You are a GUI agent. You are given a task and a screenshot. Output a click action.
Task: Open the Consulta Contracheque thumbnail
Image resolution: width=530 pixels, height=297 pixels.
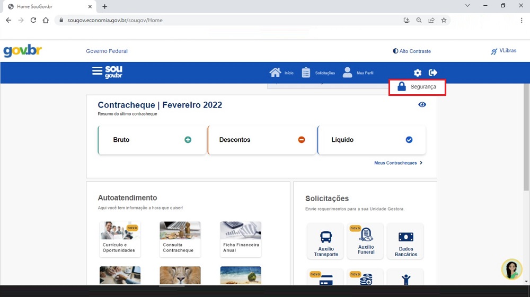point(180,238)
